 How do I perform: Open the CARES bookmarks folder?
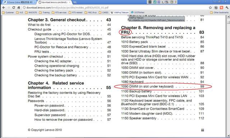click(103, 13)
